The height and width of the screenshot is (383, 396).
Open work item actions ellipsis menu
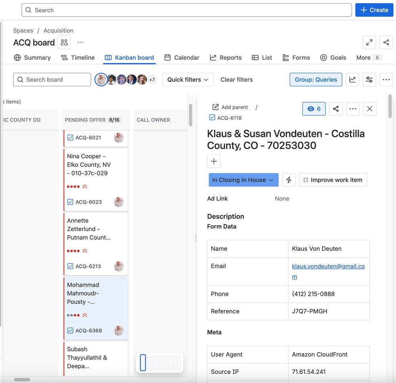(352, 109)
